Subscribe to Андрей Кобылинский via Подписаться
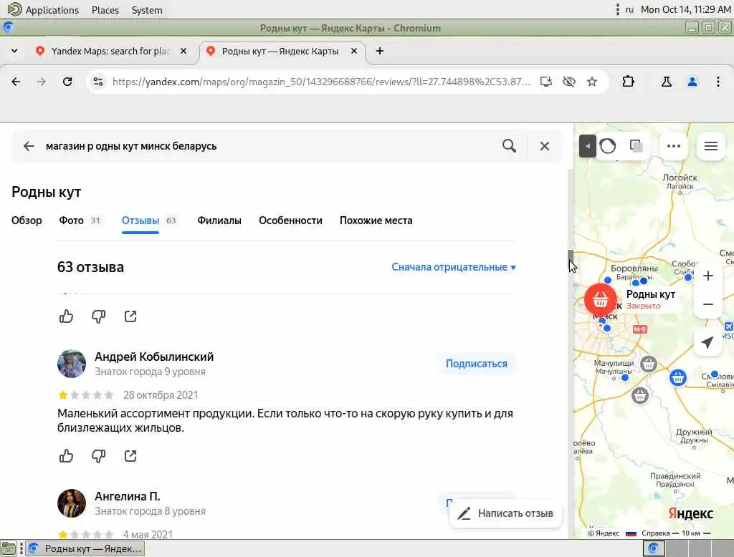 [477, 364]
